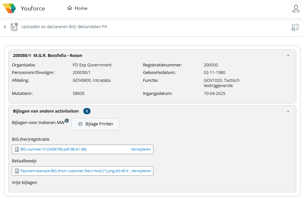The height and width of the screenshot is (198, 302).
Task: Click the back arrow chevron
Action: [x=5, y=27]
